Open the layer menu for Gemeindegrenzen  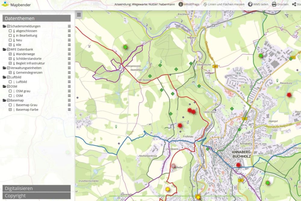point(69,72)
